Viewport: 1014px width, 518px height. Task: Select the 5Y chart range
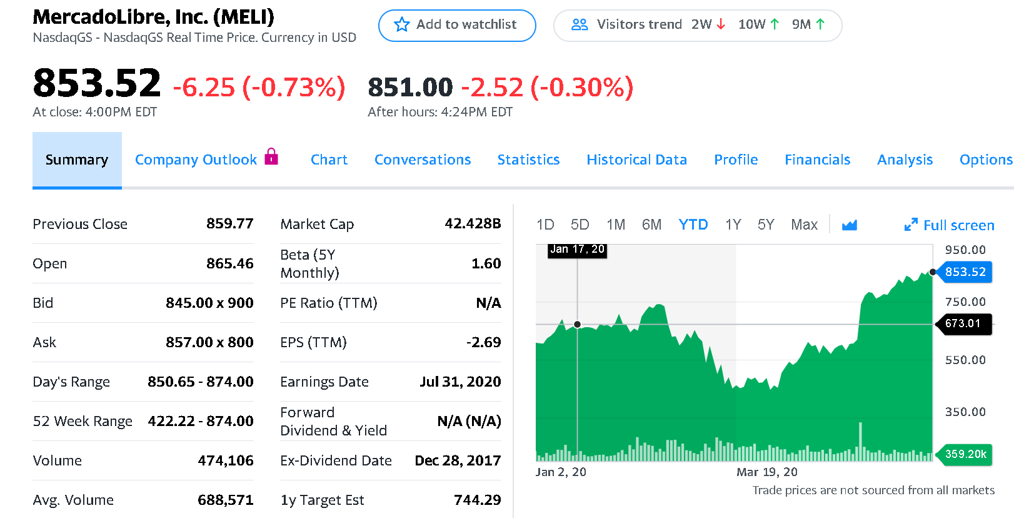click(x=765, y=225)
